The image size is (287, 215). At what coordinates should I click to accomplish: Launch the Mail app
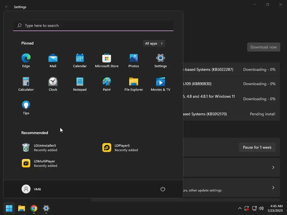pyautogui.click(x=53, y=61)
